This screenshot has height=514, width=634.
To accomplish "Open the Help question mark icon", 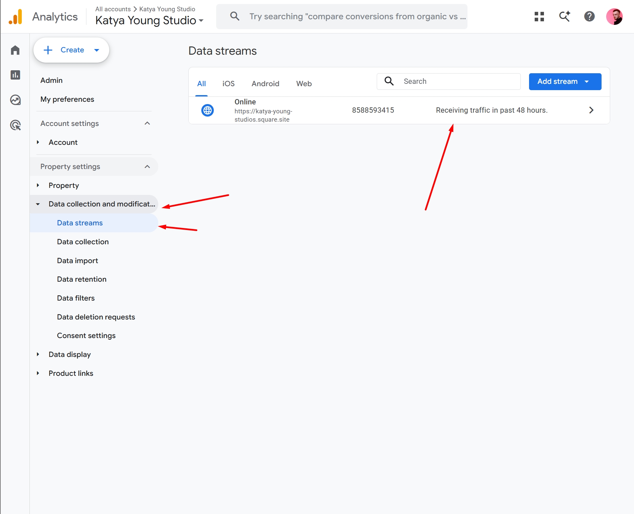I will (x=589, y=17).
